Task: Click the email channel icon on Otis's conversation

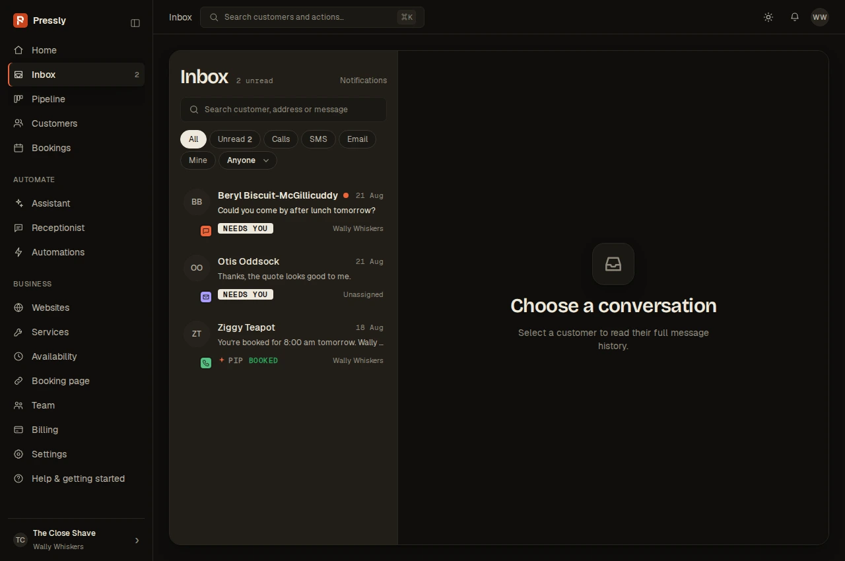Action: pos(206,297)
